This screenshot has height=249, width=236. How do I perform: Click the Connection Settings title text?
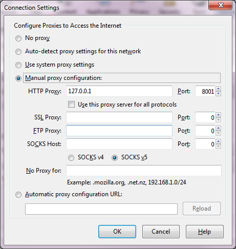[x=32, y=8]
